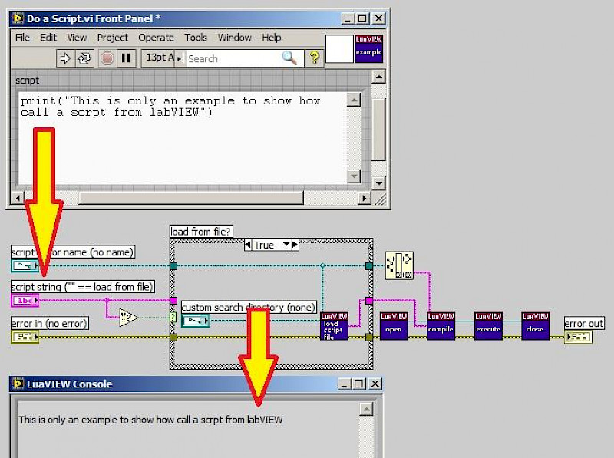Toggle the Pause button in toolbar
The width and height of the screenshot is (614, 458).
pyautogui.click(x=127, y=58)
